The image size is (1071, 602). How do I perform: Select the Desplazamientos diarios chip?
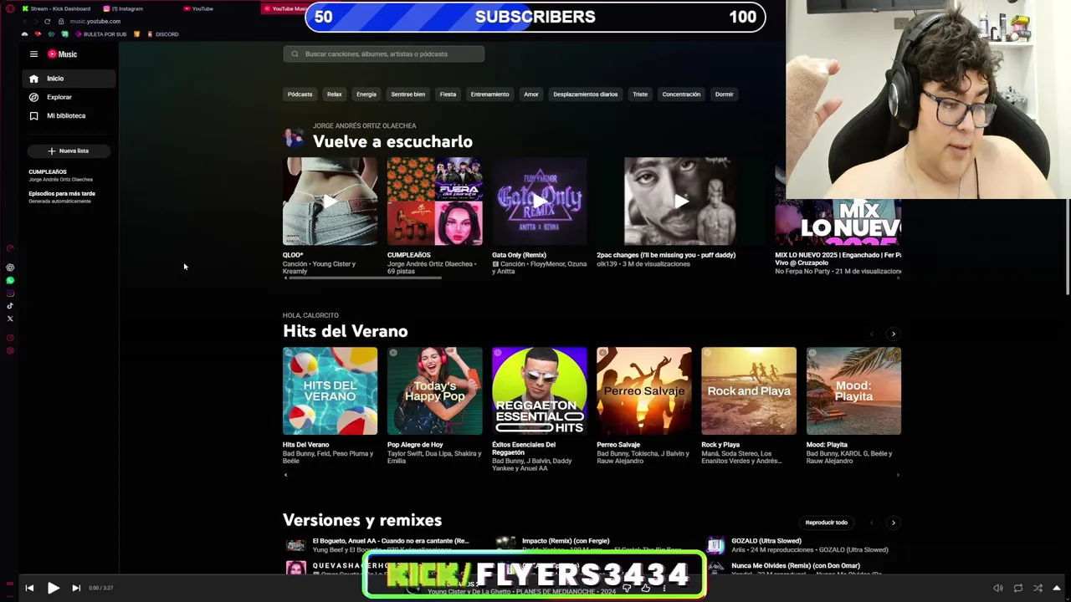coord(586,94)
